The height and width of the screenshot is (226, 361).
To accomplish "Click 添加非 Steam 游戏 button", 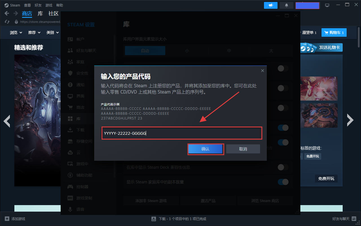I will (x=151, y=201).
